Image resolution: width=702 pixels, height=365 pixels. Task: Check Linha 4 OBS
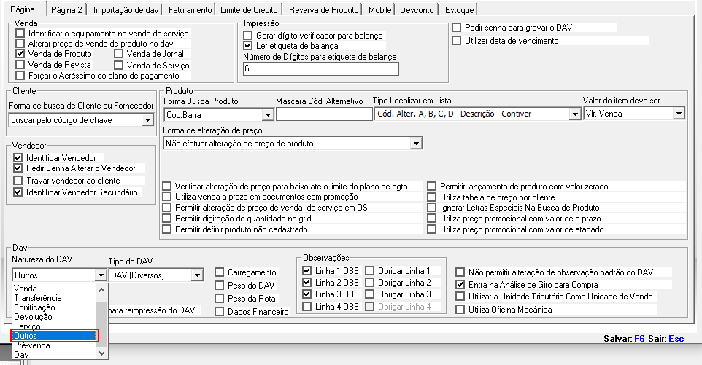(306, 307)
